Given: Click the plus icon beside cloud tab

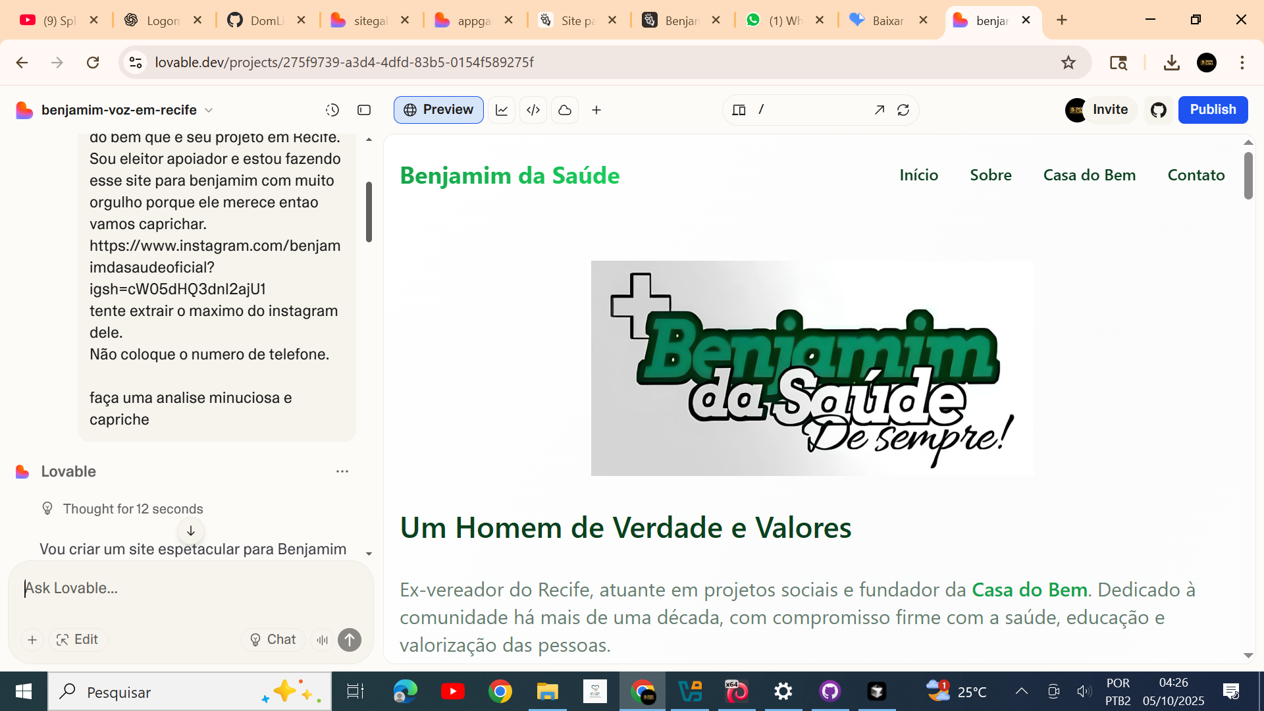Looking at the screenshot, I should click(596, 110).
